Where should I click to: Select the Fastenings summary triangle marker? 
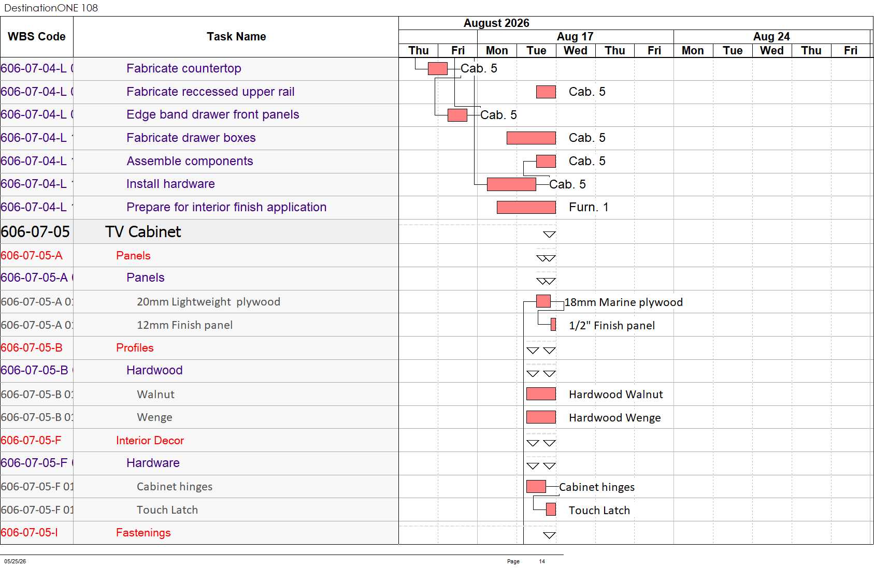click(550, 535)
